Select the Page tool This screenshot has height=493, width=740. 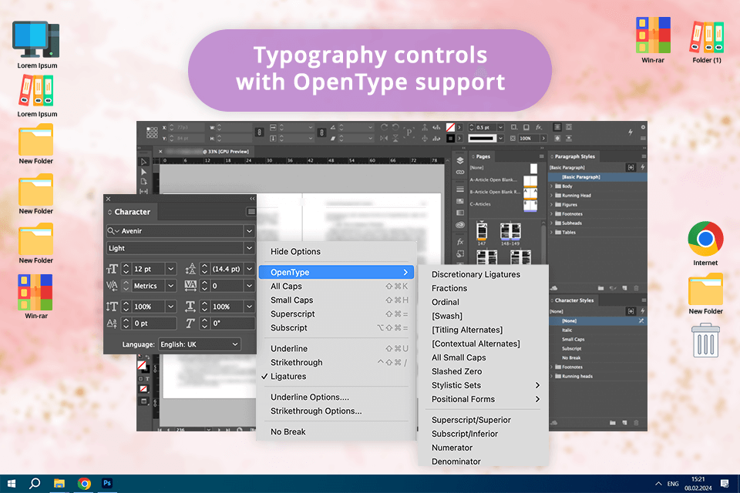pos(144,182)
